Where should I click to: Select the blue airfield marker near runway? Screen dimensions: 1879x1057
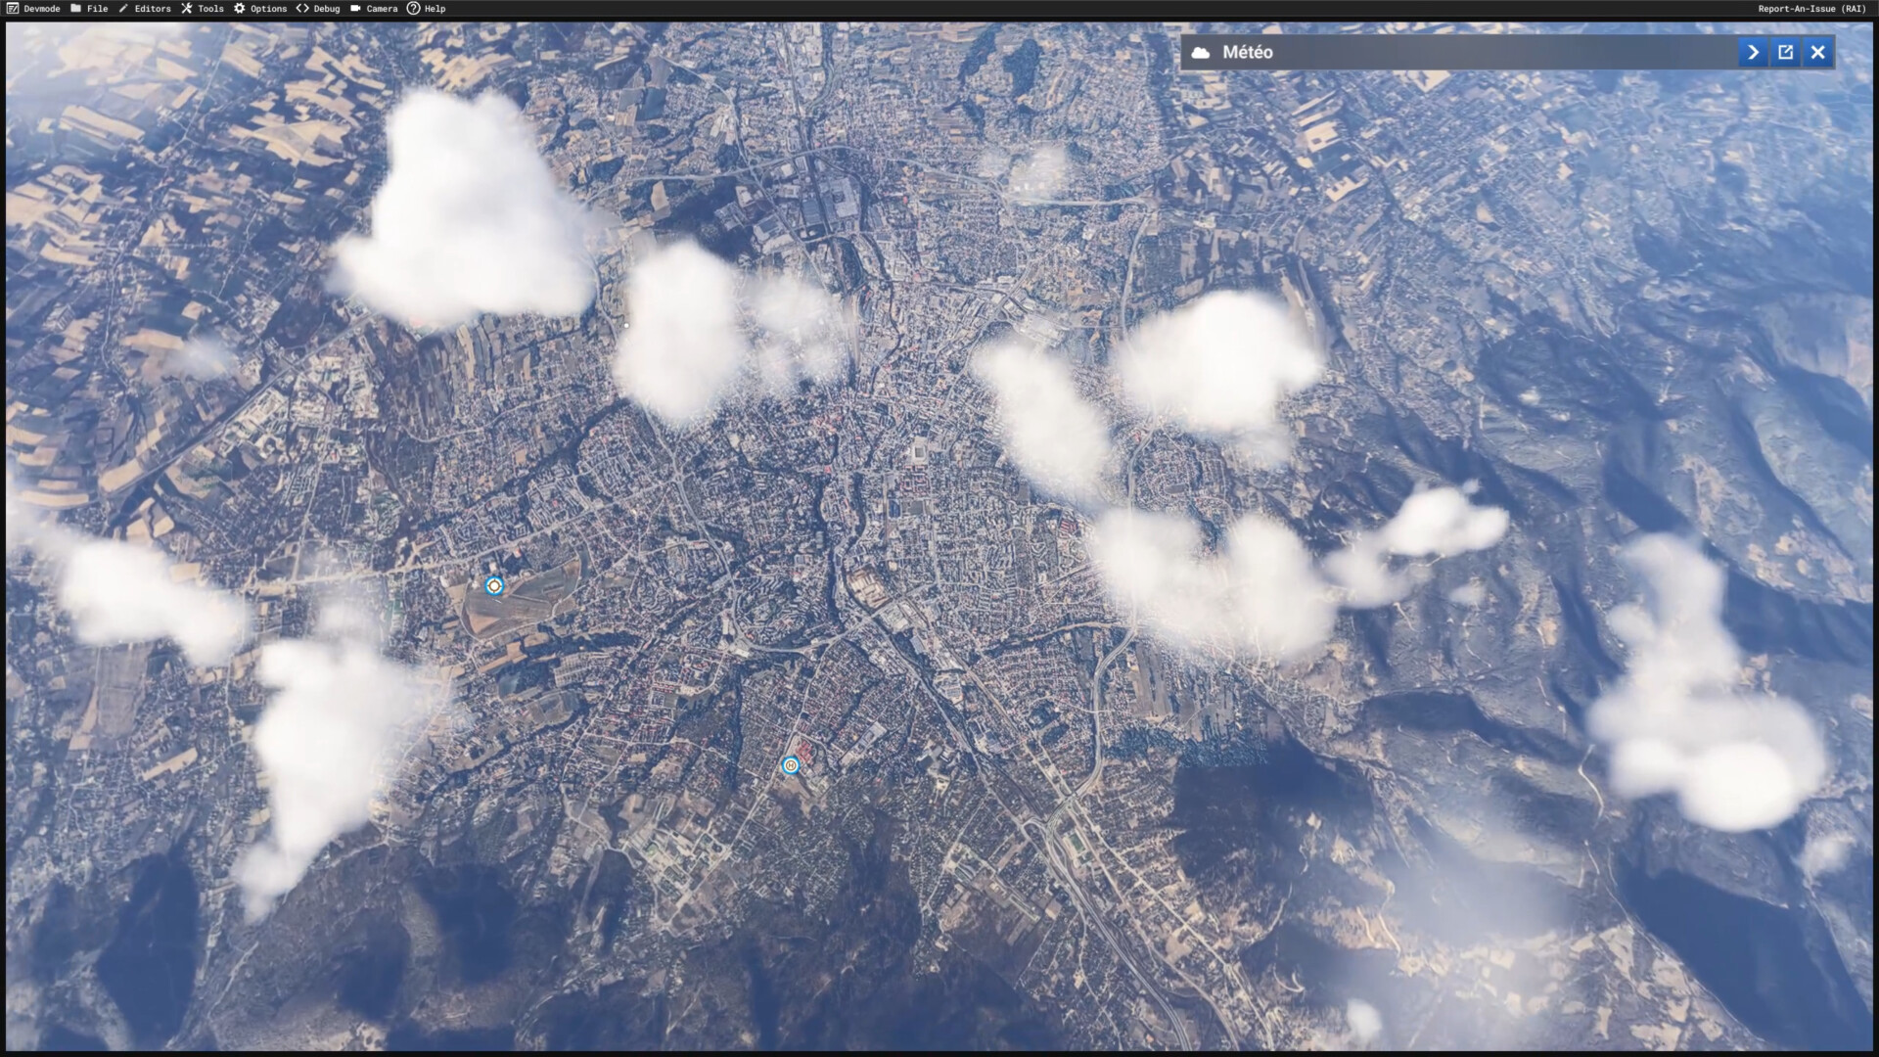[x=494, y=586]
